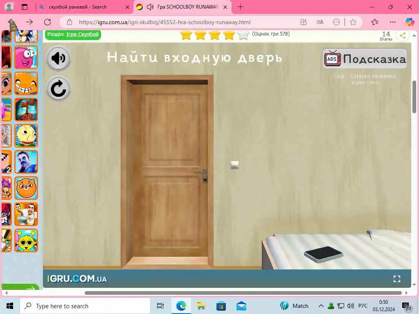Open the apps grid icon in address bar

point(304,22)
